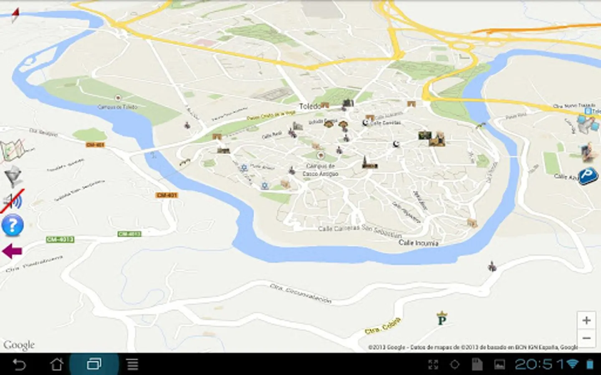Open the Android menu button

(132, 365)
